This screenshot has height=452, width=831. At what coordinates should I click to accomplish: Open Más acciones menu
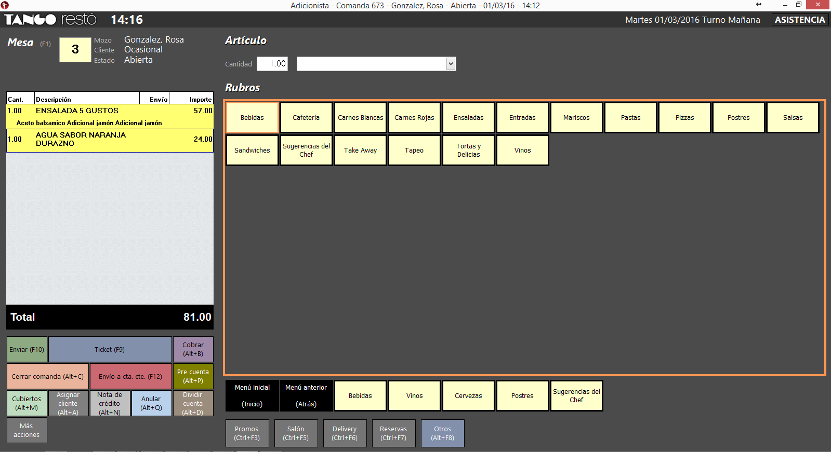(27, 430)
